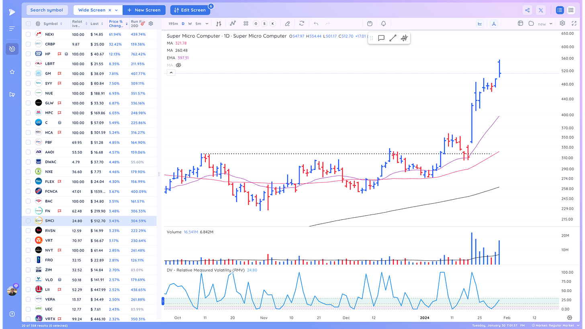This screenshot has width=585, height=329.
Task: Select the HP row in watchlist
Action: [89, 54]
